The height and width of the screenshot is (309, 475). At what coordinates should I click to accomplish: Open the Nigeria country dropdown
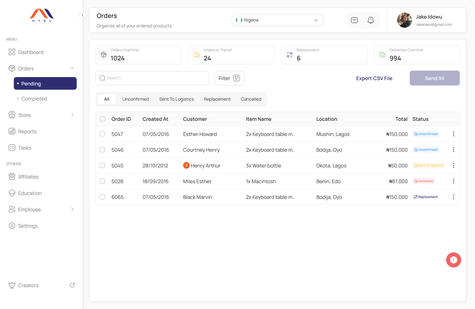click(x=277, y=20)
